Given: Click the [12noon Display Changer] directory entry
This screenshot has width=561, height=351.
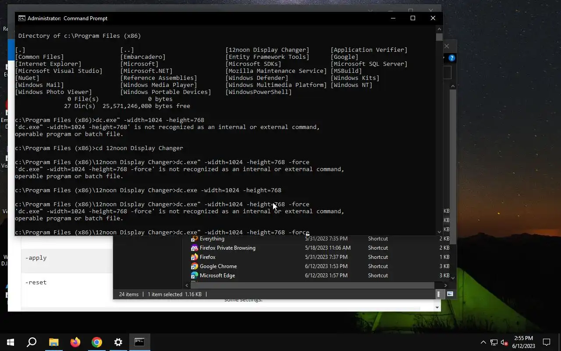Looking at the screenshot, I should tap(267, 50).
